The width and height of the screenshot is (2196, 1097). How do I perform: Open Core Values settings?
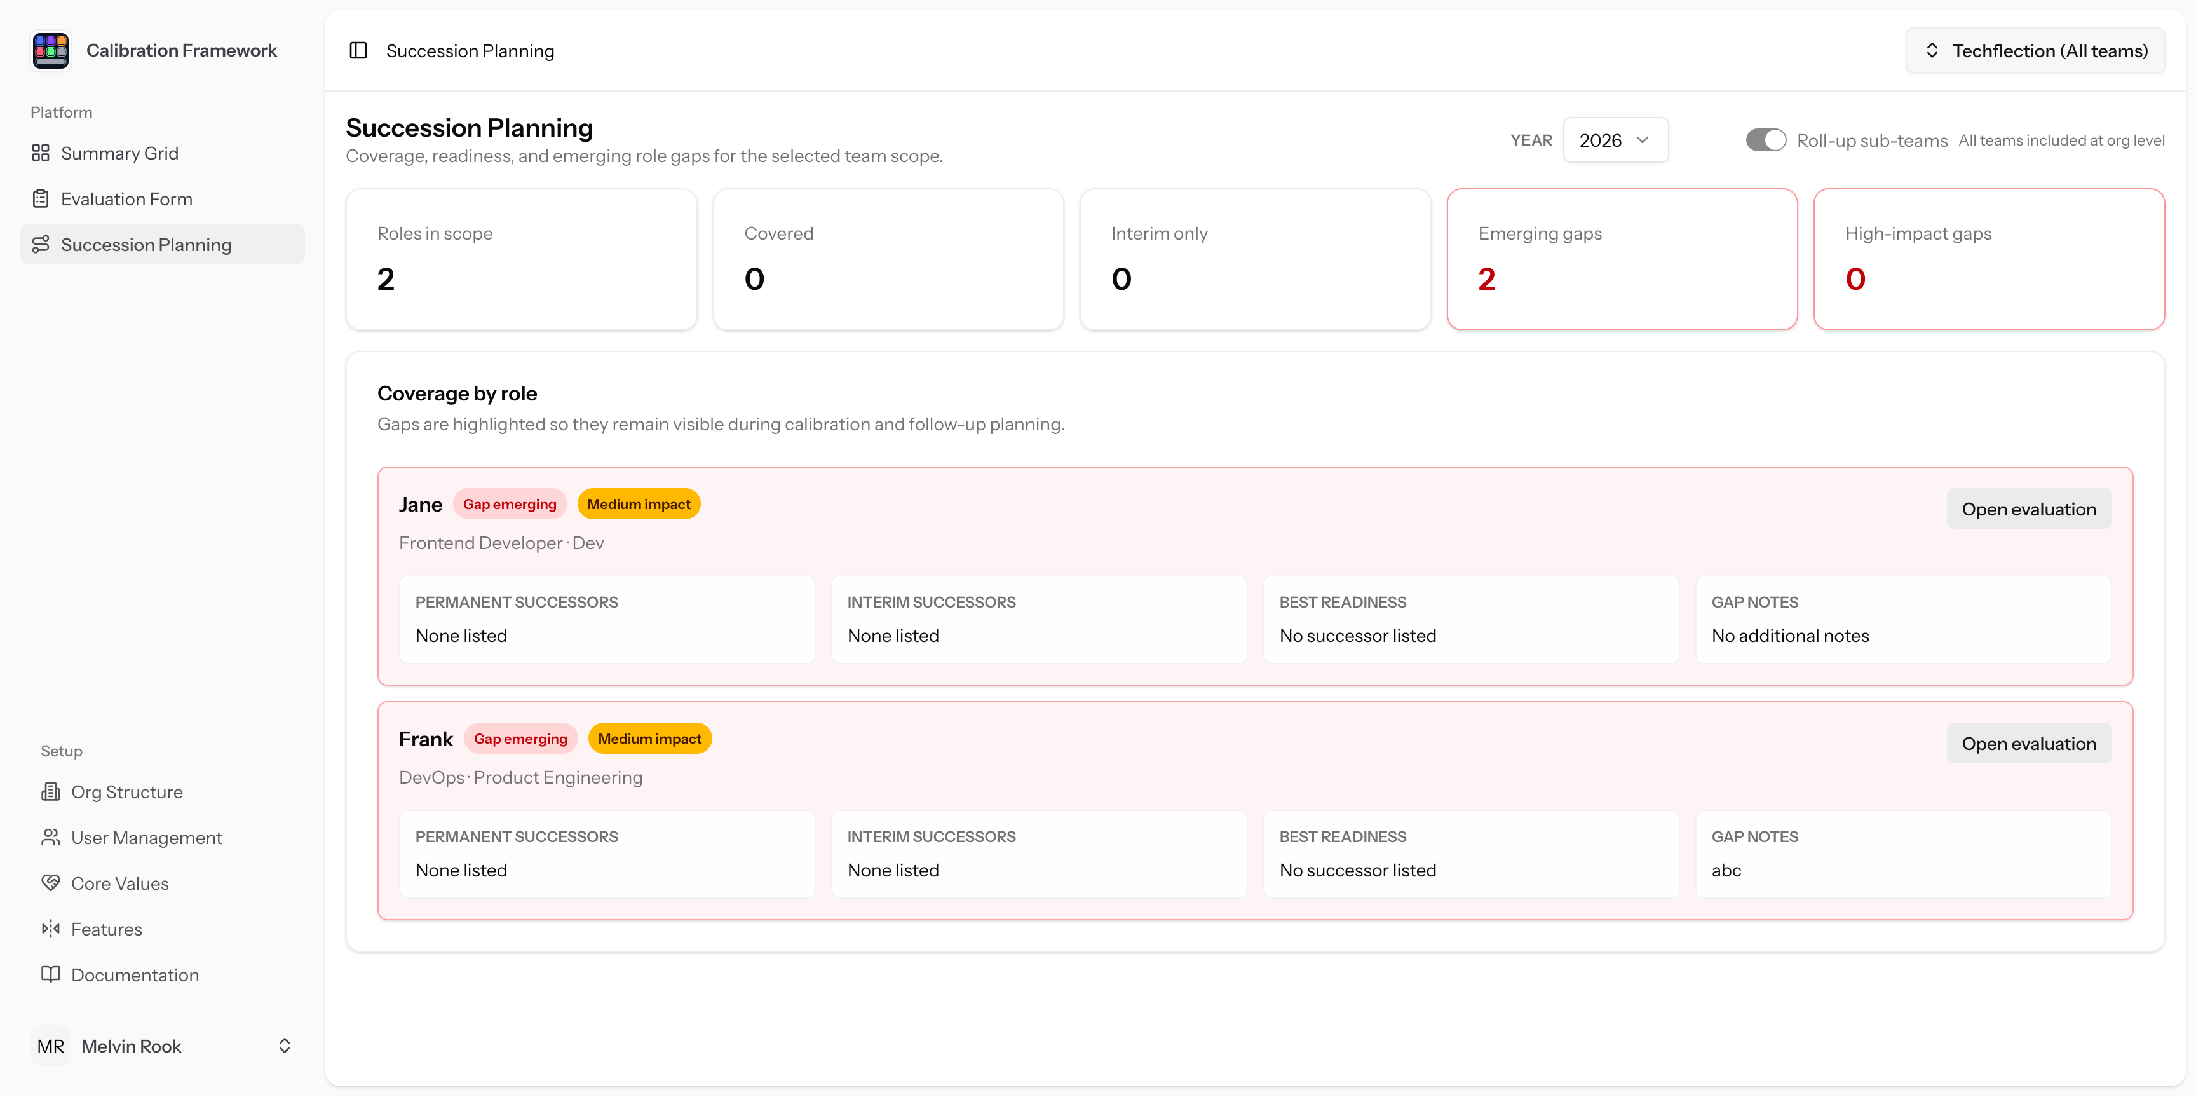pyautogui.click(x=162, y=883)
